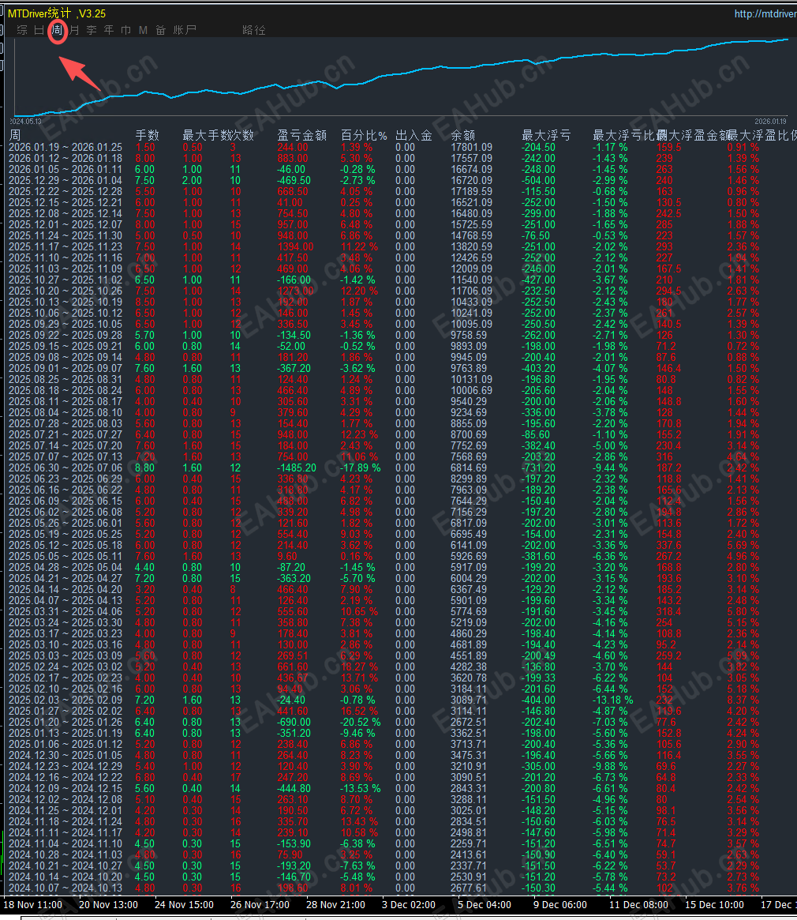The image size is (797, 920).
Task: Click the 2677.61 balance value
Action: click(x=469, y=888)
